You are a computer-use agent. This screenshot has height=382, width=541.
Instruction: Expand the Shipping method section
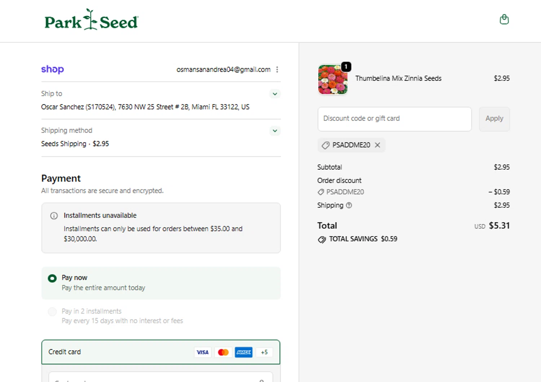coord(275,131)
